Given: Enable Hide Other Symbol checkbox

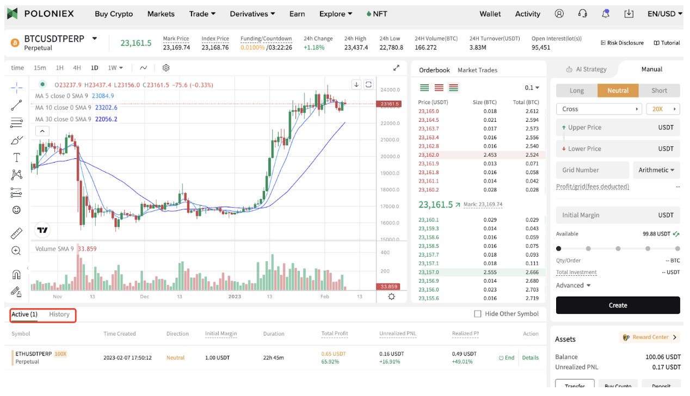Looking at the screenshot, I should click(478, 314).
